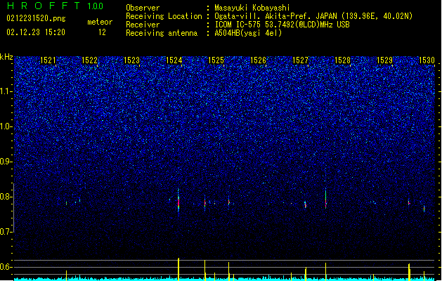Select the A504HB(yagi 4el) antenna text
The image size is (442, 281).
point(248,33)
